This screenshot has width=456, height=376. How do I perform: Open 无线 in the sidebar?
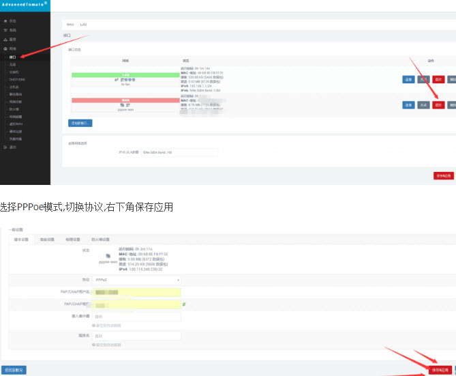[x=12, y=64]
